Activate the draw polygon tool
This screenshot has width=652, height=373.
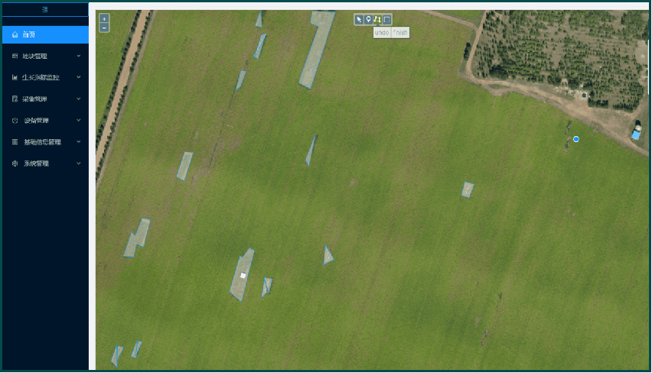(377, 20)
